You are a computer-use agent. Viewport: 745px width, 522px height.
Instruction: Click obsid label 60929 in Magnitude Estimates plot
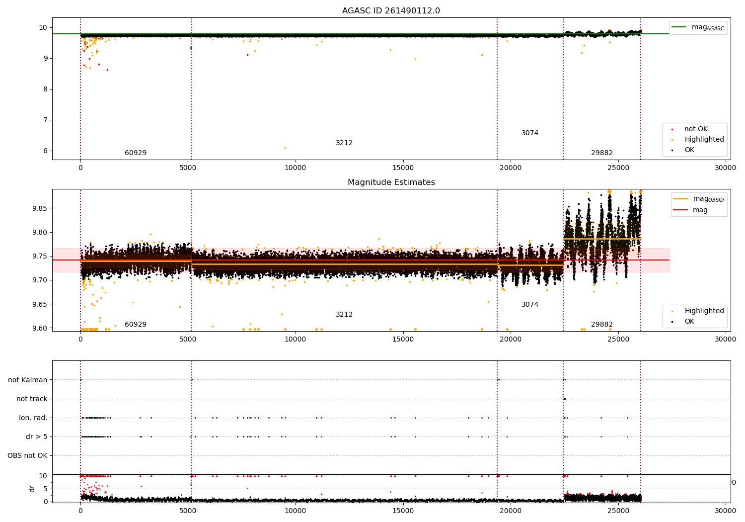[x=136, y=325]
